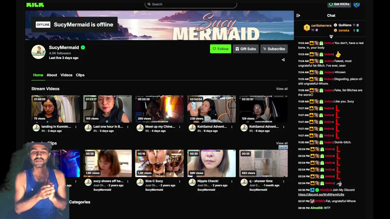Play the 00:16 clip thumbnail

click(159, 163)
